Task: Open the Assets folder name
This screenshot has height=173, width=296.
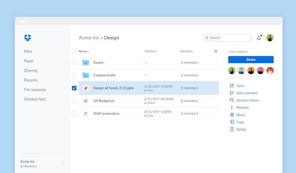Action: [x=98, y=62]
